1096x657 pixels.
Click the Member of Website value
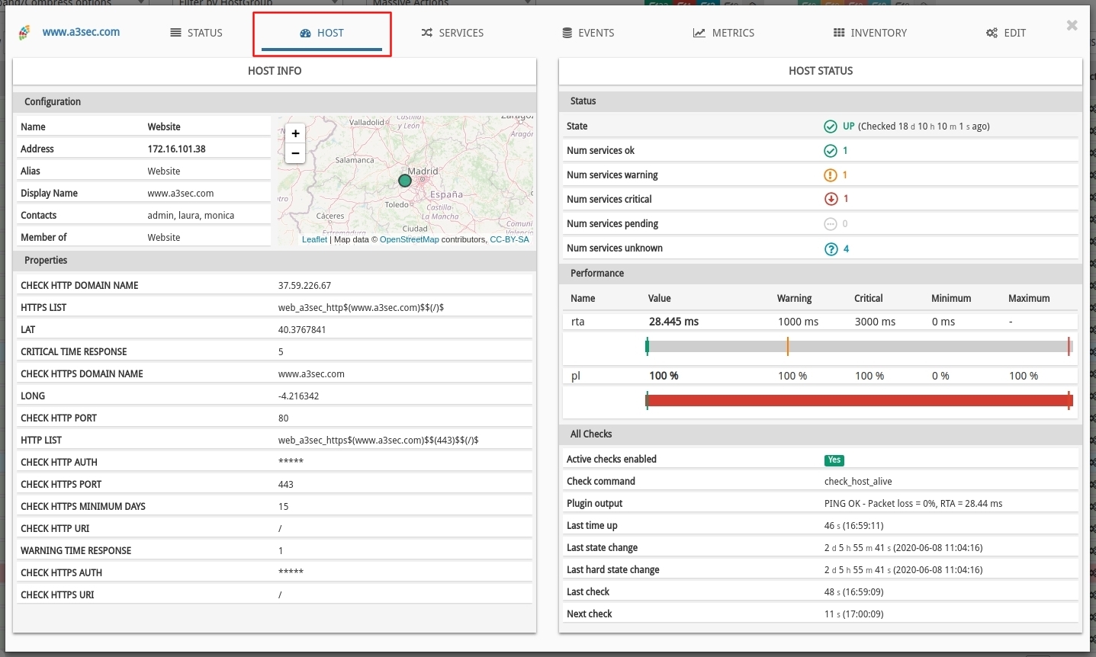(164, 238)
